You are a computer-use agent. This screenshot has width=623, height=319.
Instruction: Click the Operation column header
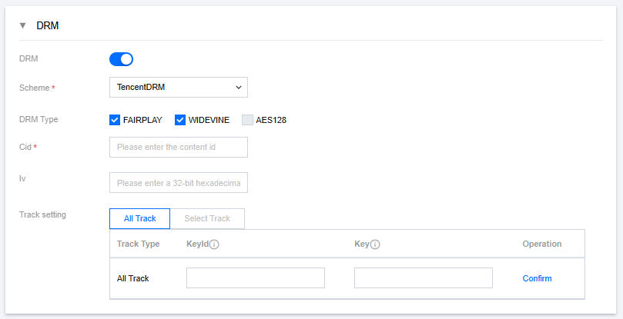pos(541,244)
